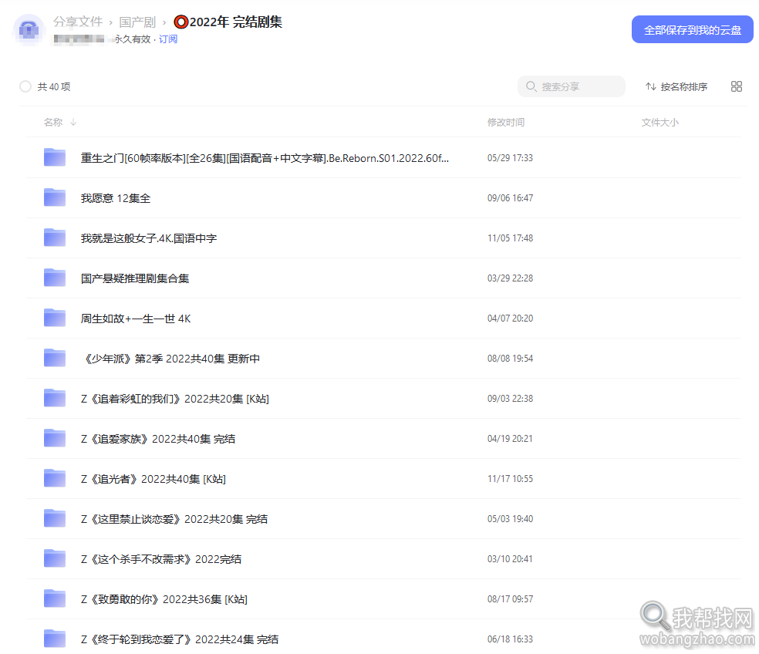The height and width of the screenshot is (654, 759).
Task: Click the 国产悬疑推理剧集合集 name text
Action: (135, 278)
